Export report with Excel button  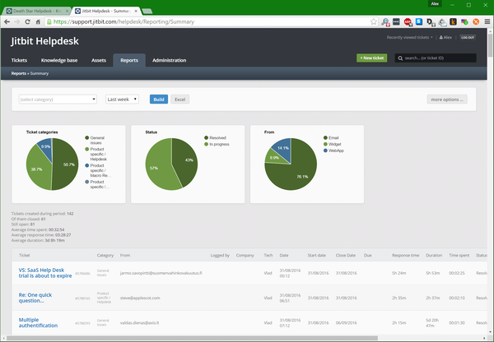click(x=179, y=99)
